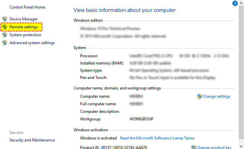Open Security and Maintenance link
Screen dimensions: 244x149
point(32,140)
